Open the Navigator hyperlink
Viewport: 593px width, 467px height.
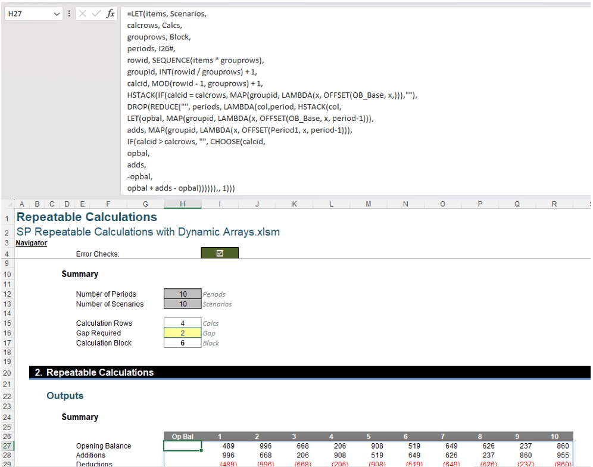[x=31, y=243]
